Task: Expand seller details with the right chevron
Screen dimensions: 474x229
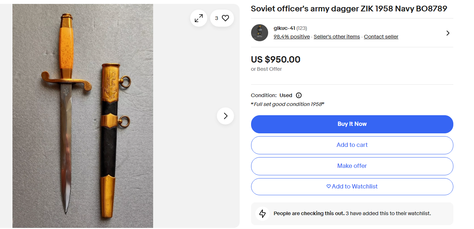Action: coord(448,33)
